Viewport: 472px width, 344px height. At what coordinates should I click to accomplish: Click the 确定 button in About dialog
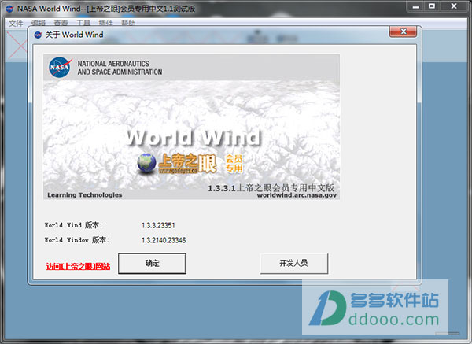pyautogui.click(x=152, y=263)
